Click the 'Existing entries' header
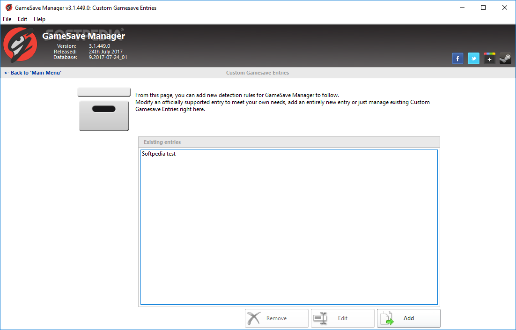This screenshot has width=516, height=330. 289,142
